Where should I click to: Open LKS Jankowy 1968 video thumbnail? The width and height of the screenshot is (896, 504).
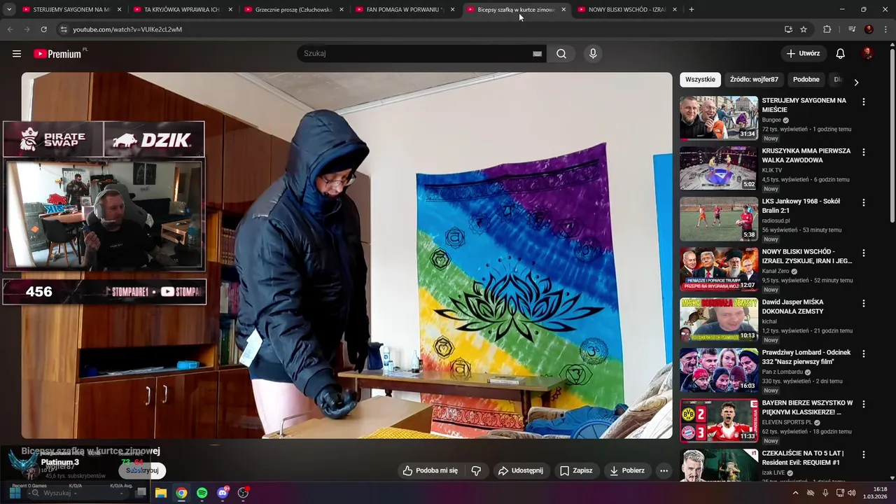718,218
